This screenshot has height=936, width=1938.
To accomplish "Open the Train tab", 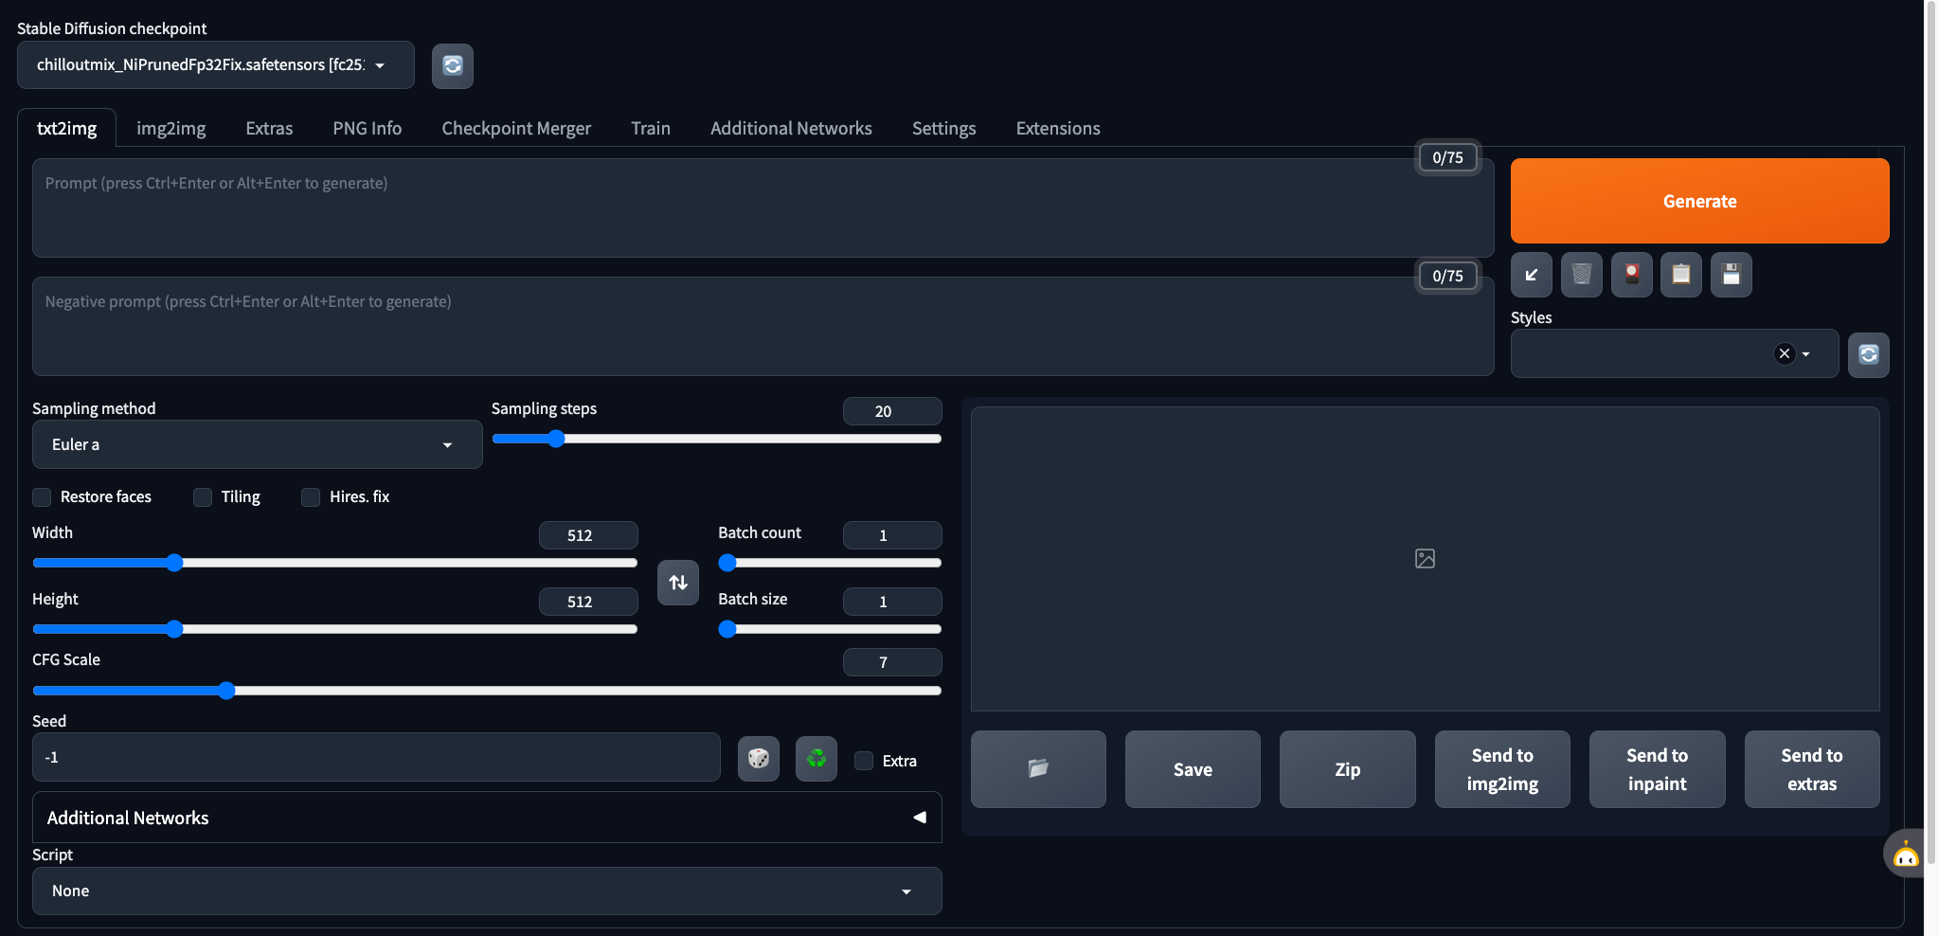I will pyautogui.click(x=651, y=128).
